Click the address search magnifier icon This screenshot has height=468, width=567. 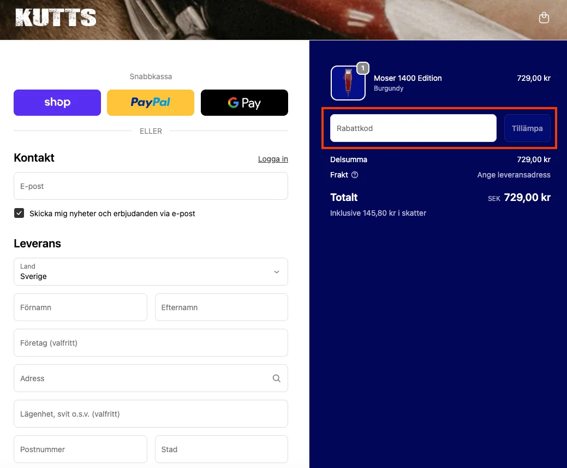(276, 378)
